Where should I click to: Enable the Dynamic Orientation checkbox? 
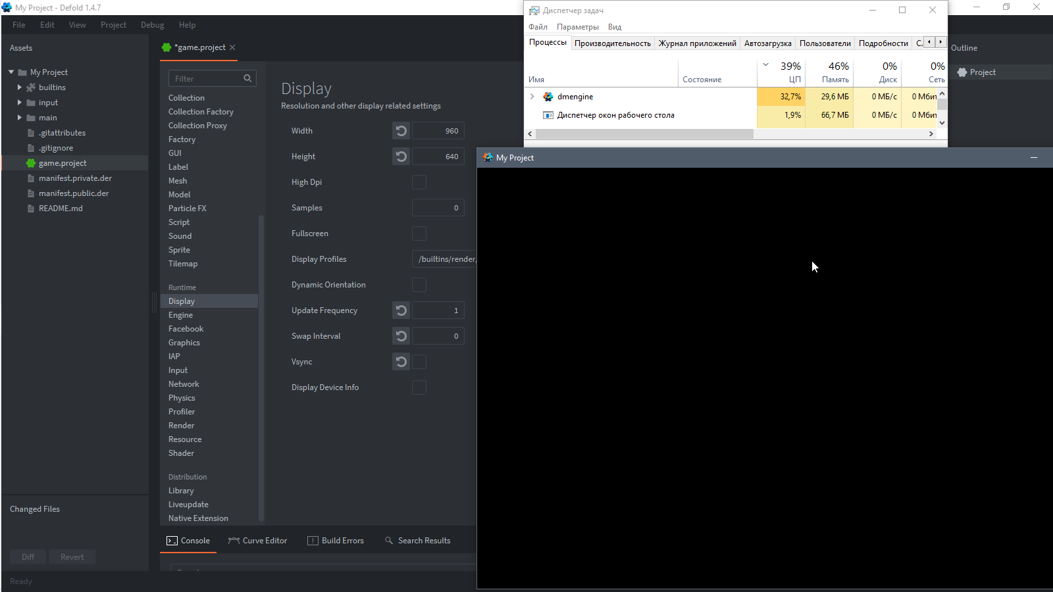419,285
